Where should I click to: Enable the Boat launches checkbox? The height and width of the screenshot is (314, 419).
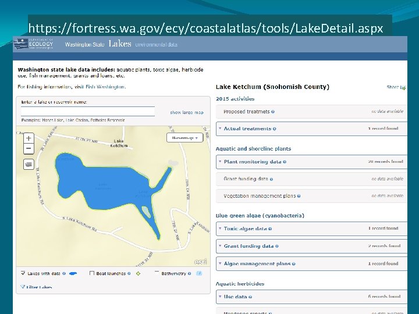tap(92, 273)
